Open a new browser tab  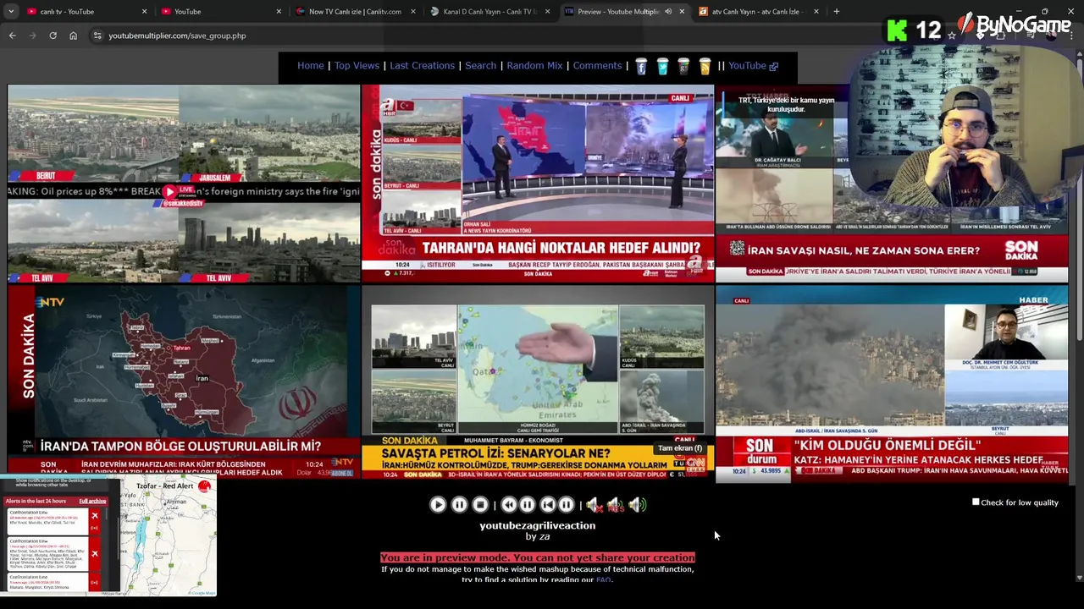pos(836,12)
